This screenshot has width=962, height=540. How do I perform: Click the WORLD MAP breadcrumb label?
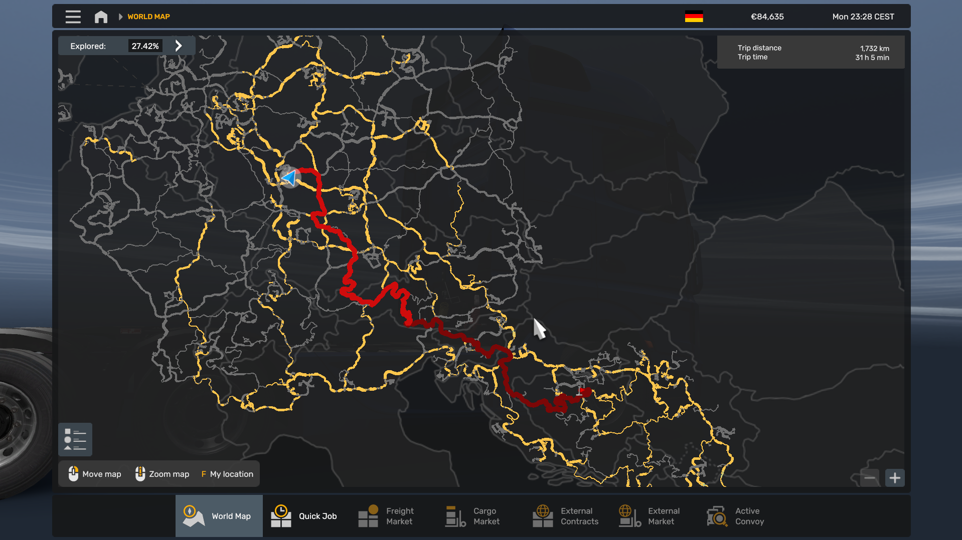pyautogui.click(x=148, y=17)
